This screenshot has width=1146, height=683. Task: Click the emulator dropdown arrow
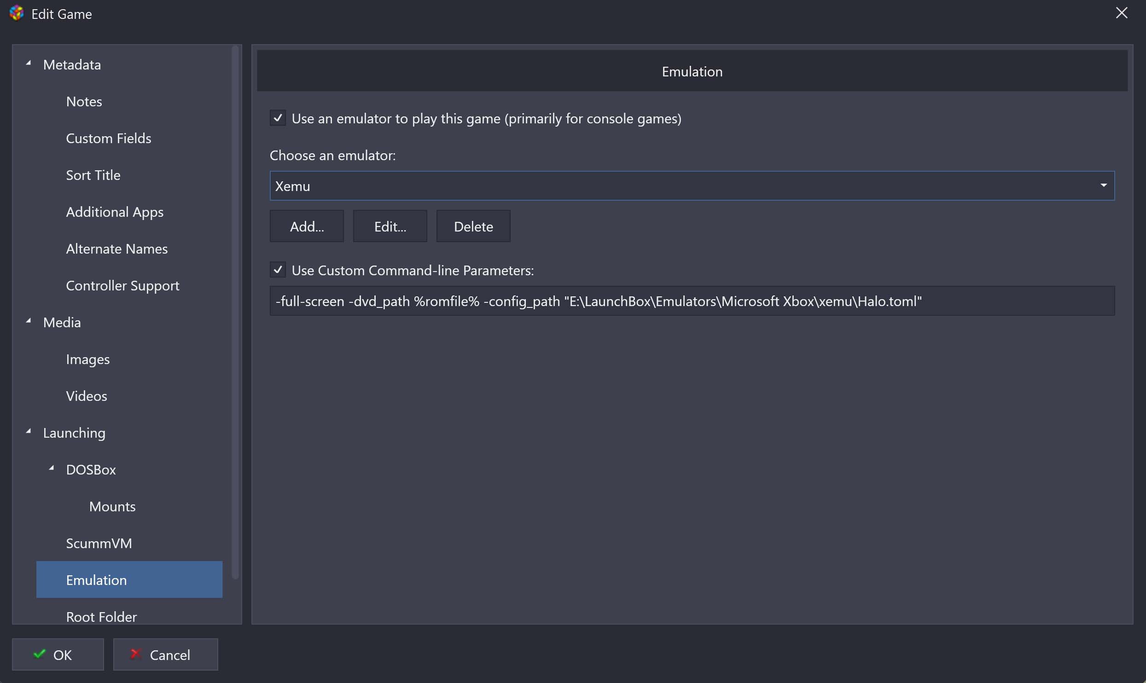click(x=1104, y=185)
